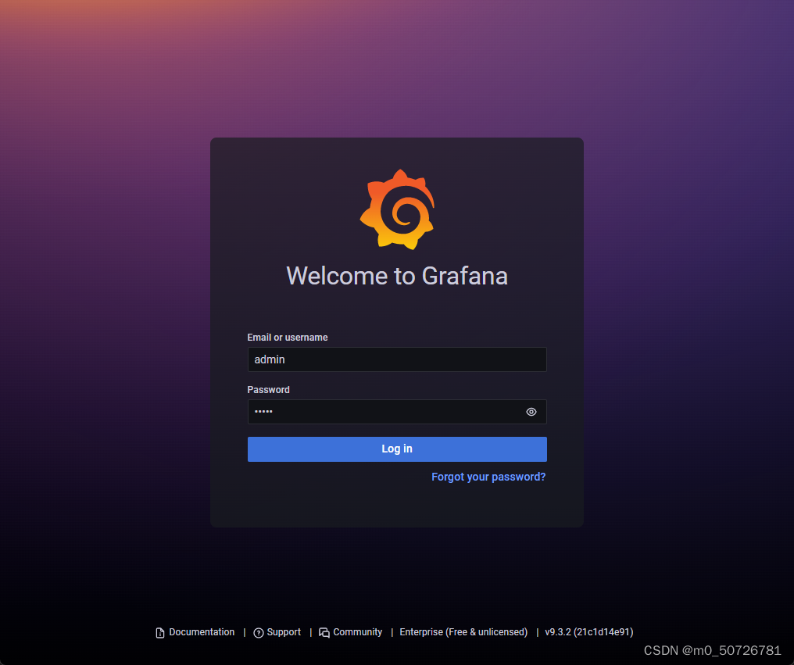
Task: Click the Email or username label
Action: click(x=287, y=338)
